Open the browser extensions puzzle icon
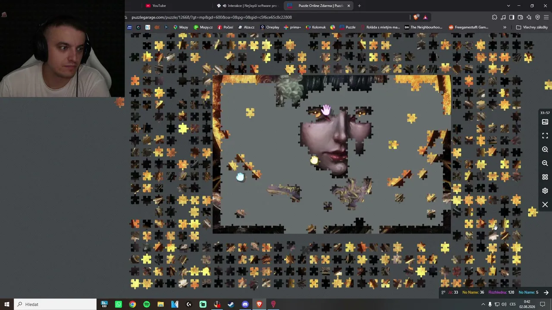552x310 pixels. (x=495, y=17)
